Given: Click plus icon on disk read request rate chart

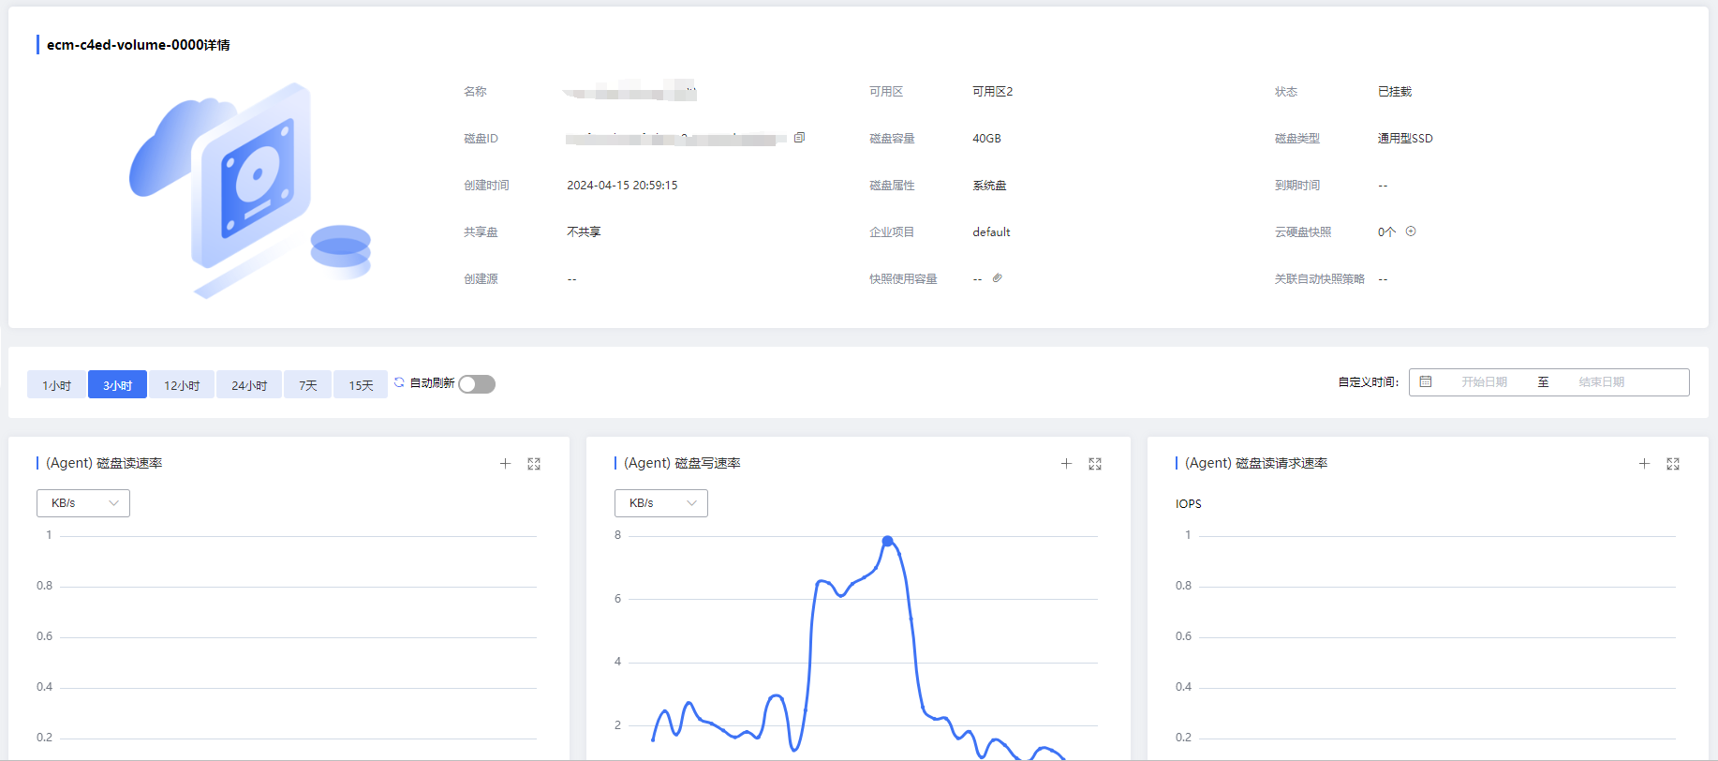Looking at the screenshot, I should pos(1644,464).
